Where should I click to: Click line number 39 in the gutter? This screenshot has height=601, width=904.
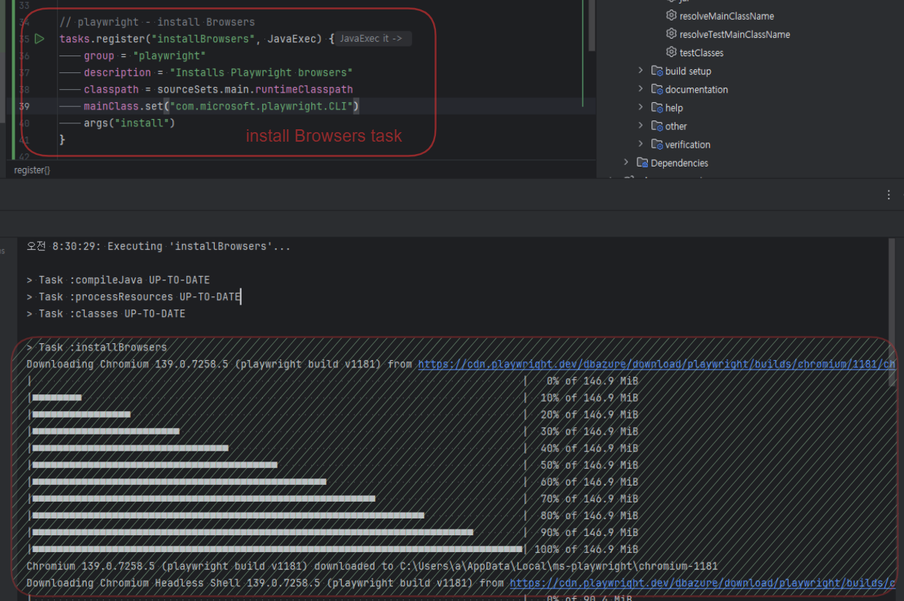click(x=24, y=107)
